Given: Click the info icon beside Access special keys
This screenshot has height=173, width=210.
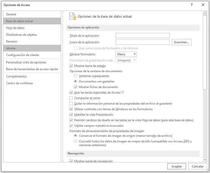Looking at the screenshot, I should (122, 92).
